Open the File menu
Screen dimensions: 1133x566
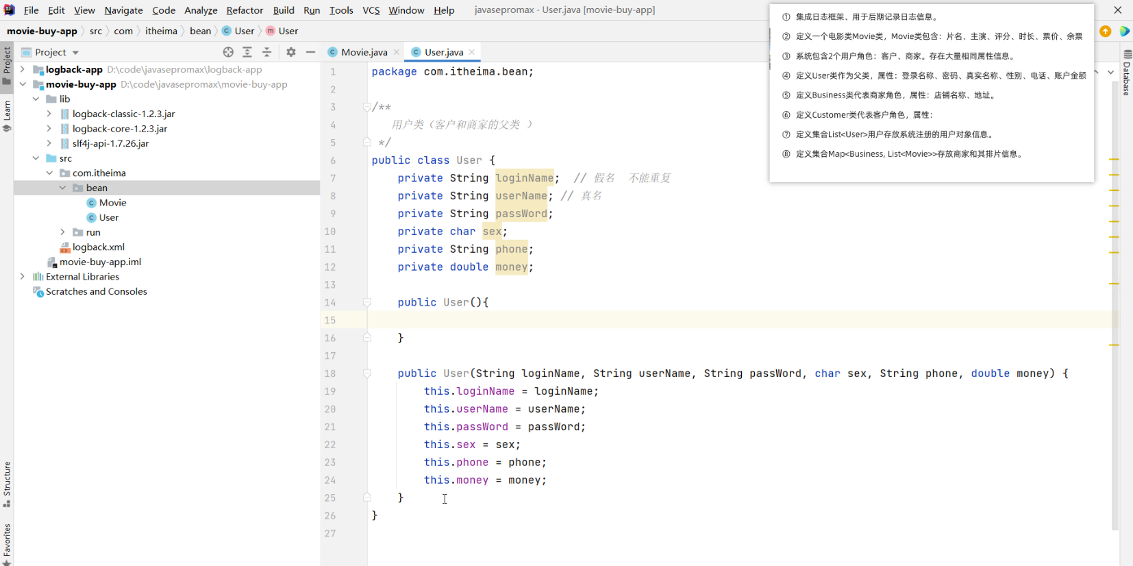tap(32, 10)
